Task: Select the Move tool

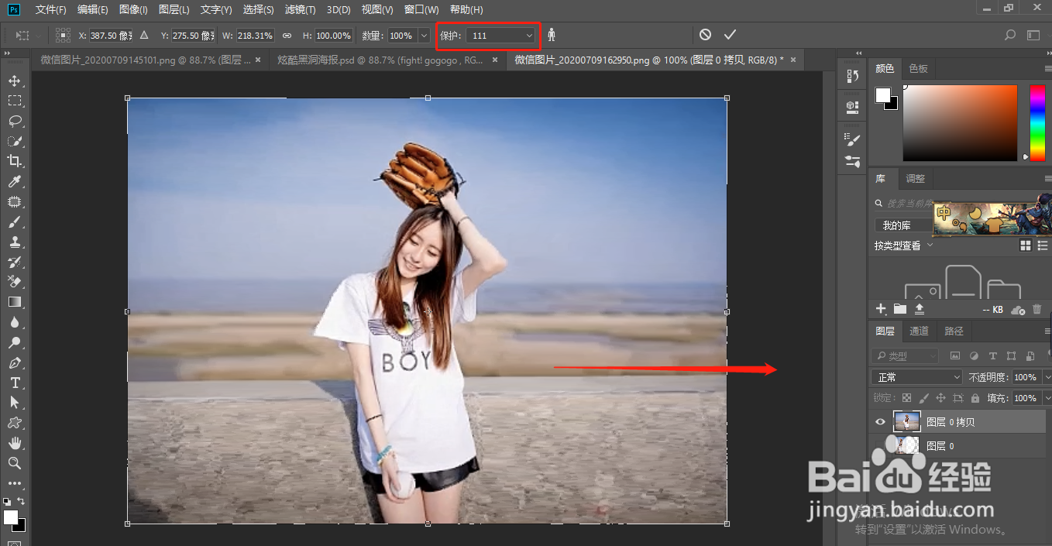Action: [14, 81]
